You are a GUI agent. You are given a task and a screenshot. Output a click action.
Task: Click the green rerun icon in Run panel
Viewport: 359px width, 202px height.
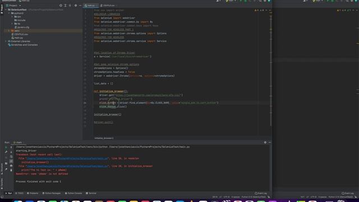[x=6, y=147]
